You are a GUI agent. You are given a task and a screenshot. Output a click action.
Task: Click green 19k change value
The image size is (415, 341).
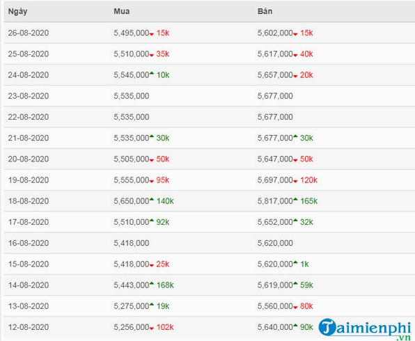tap(163, 306)
